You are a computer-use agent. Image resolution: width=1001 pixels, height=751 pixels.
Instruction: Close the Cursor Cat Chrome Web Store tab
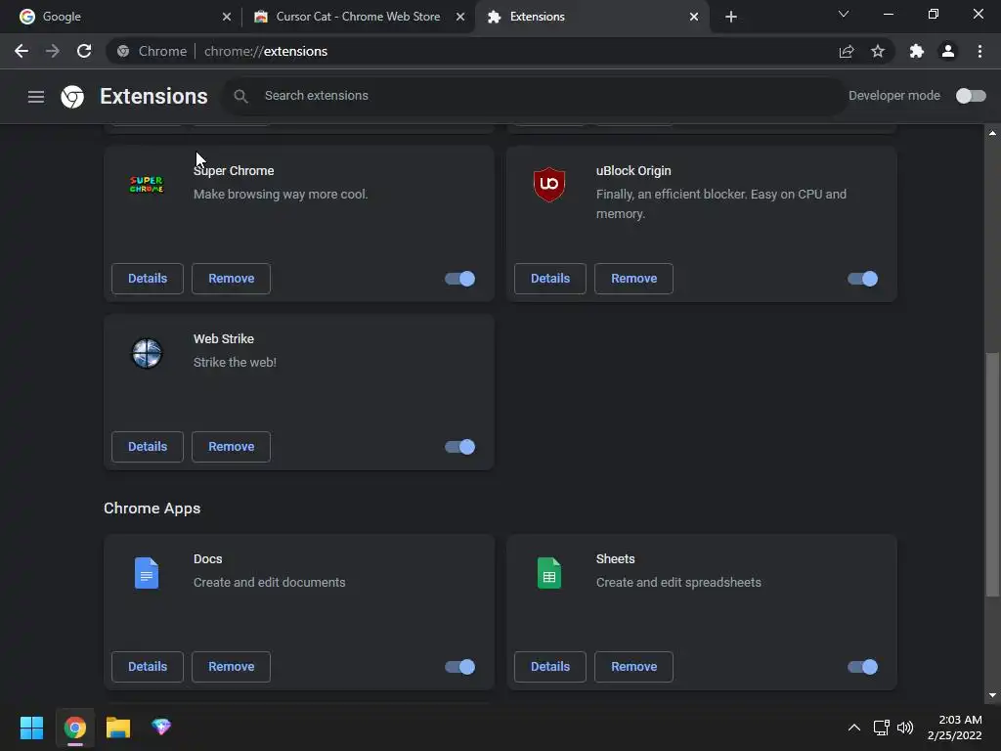point(460,17)
